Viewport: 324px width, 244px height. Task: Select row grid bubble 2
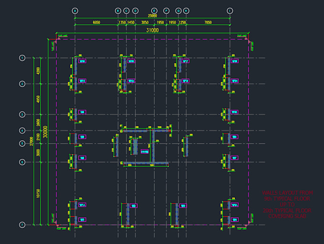pyautogui.click(x=22, y=84)
